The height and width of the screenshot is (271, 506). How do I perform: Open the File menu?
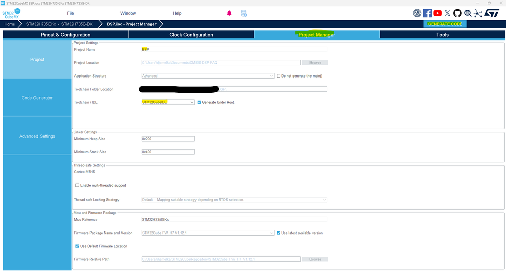click(71, 13)
